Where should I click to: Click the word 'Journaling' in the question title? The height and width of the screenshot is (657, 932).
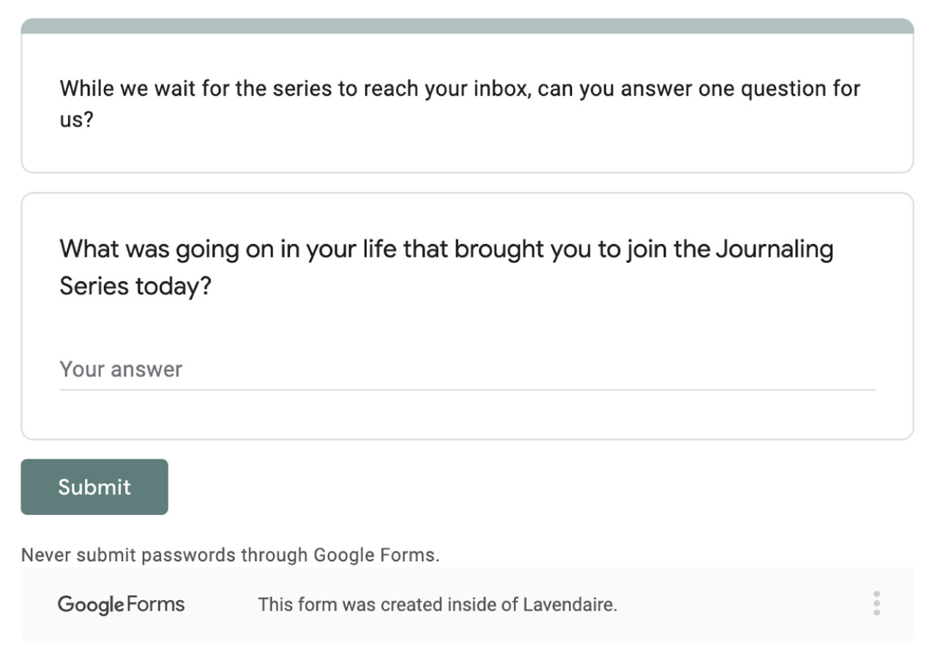(774, 250)
